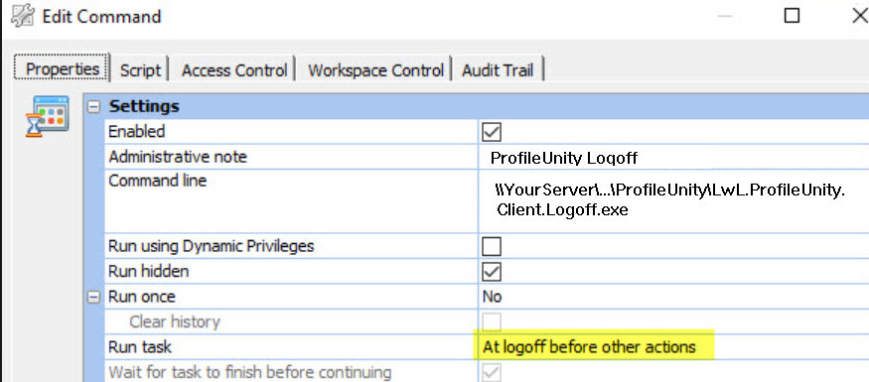Open the Audit Trail tab
Viewport: 869px width, 382px height.
pos(498,69)
